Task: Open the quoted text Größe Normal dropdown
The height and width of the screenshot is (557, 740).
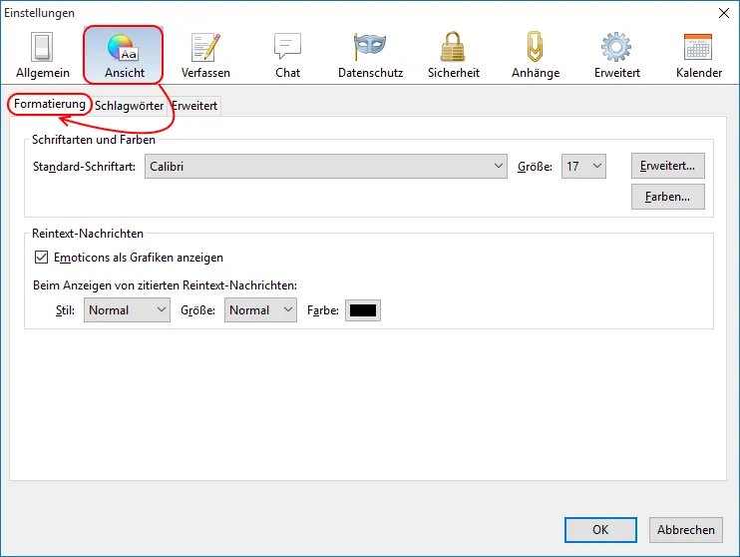Action: pyautogui.click(x=260, y=309)
